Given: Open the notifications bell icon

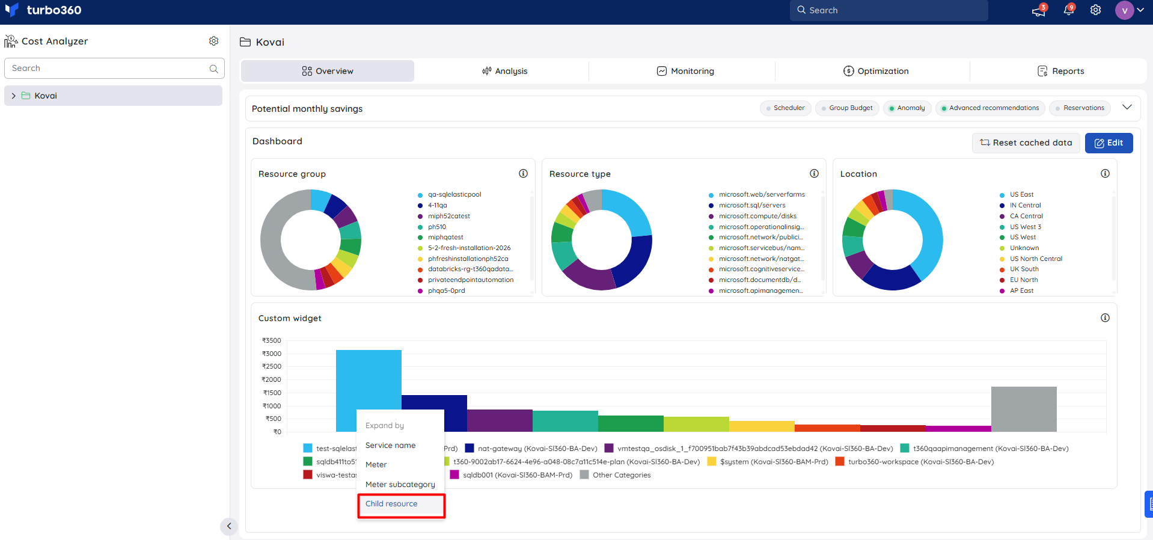Looking at the screenshot, I should pos(1069,10).
